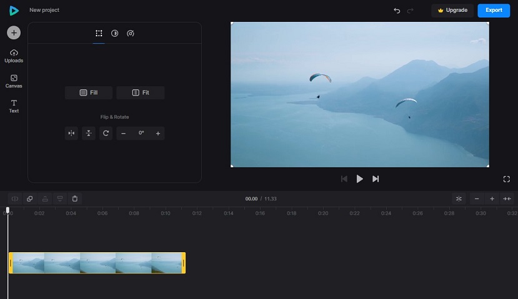Image resolution: width=518 pixels, height=299 pixels.
Task: Open the Canvas settings
Action: [x=14, y=81]
